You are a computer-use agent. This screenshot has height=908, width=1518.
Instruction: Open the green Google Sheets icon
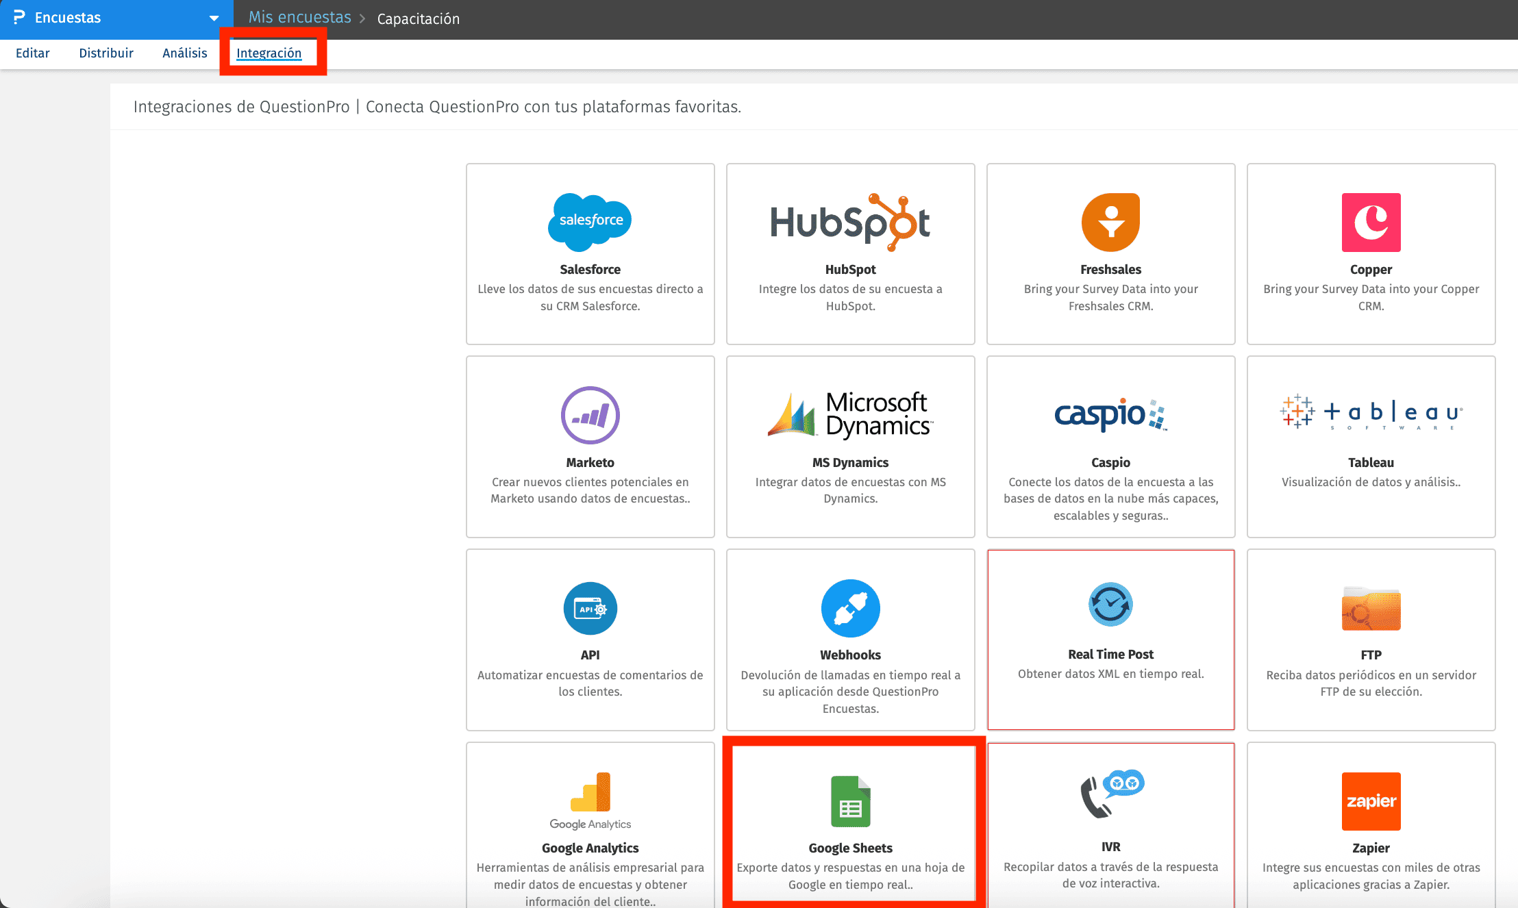pyautogui.click(x=850, y=801)
